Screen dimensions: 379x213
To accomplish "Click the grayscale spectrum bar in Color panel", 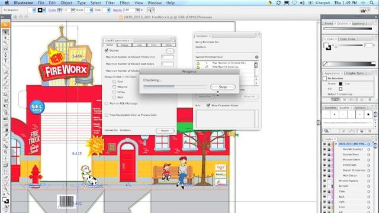I will click(x=349, y=64).
